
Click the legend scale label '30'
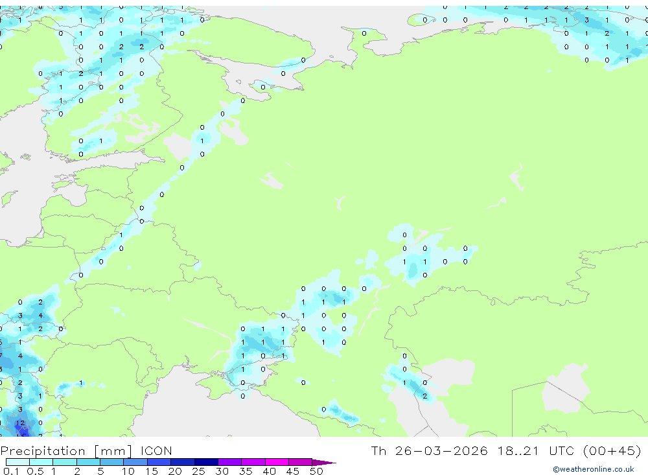tap(222, 471)
